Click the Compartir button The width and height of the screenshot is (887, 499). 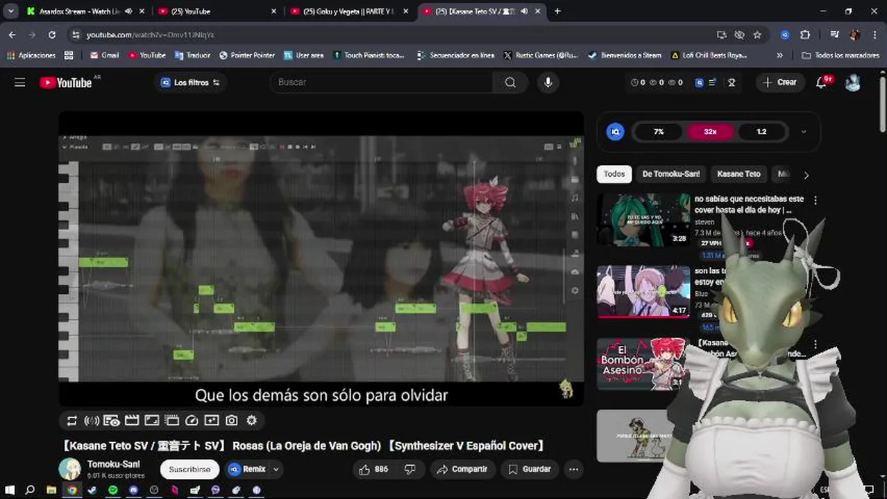tap(463, 469)
